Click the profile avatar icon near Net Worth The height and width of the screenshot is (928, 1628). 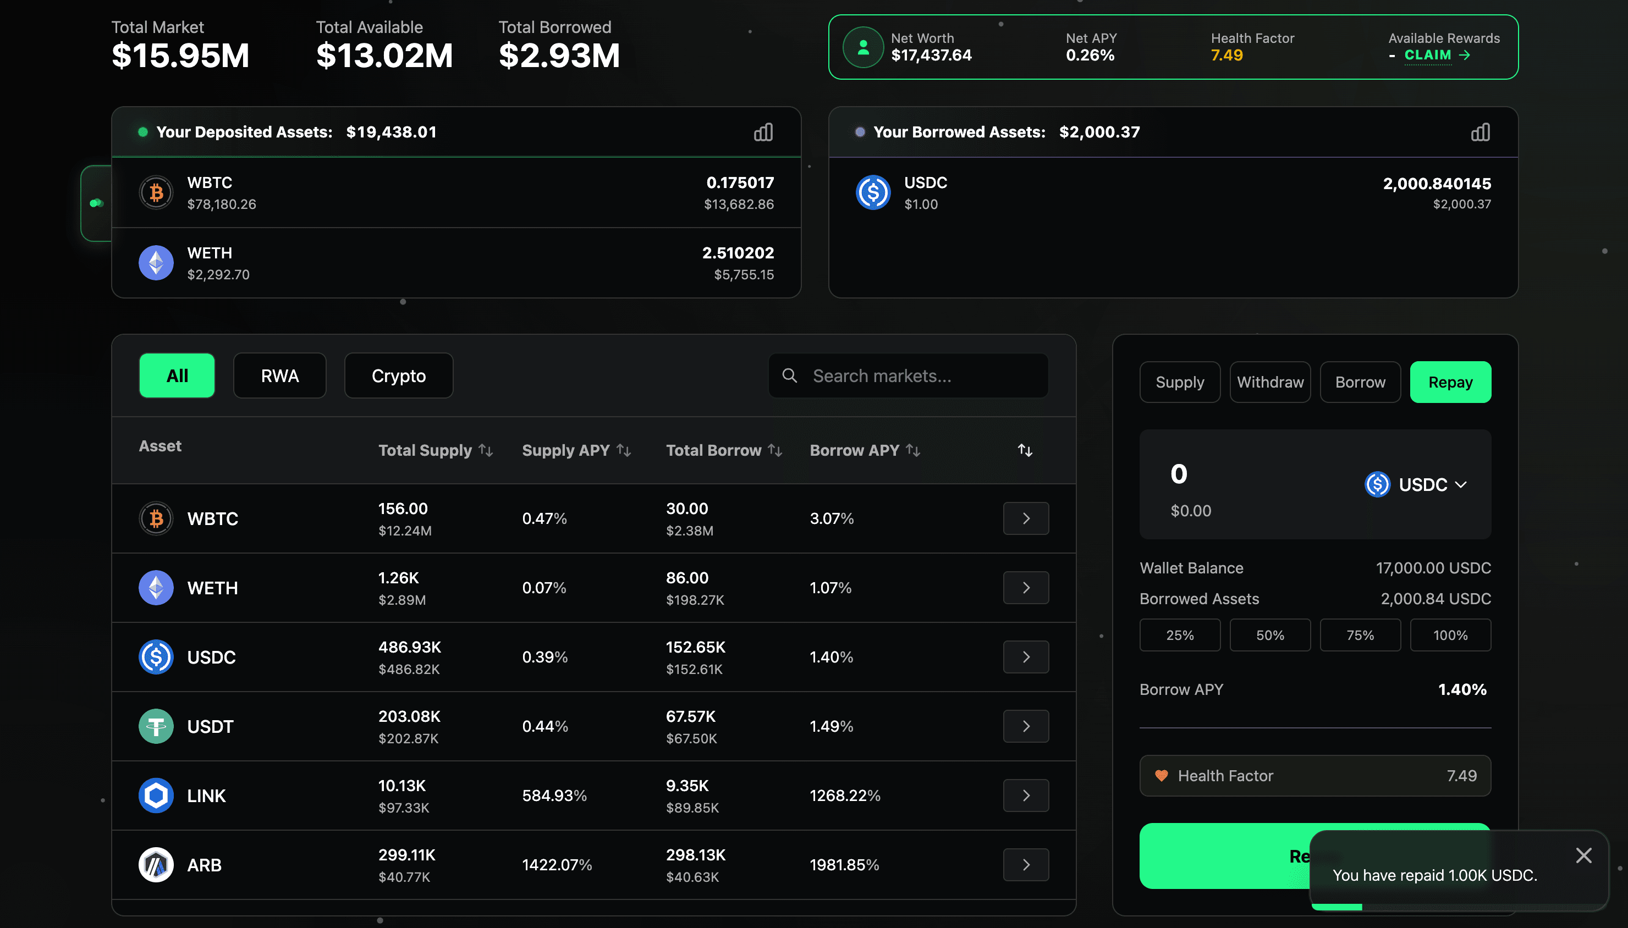[x=863, y=47]
